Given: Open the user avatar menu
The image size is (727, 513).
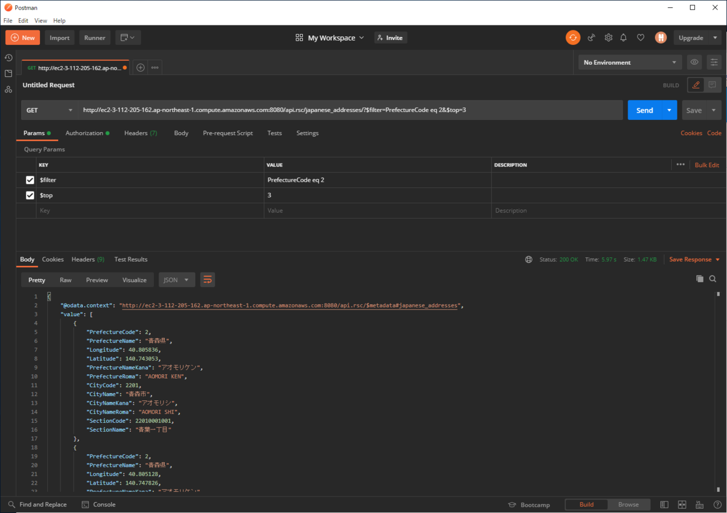Looking at the screenshot, I should click(661, 38).
